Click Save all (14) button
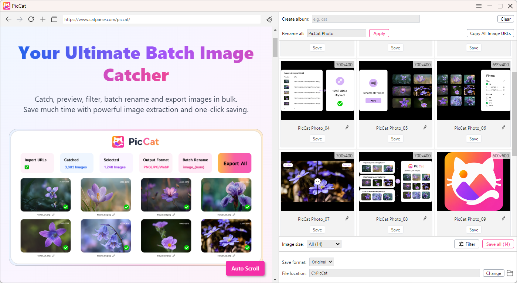517x283 pixels. [x=498, y=244]
